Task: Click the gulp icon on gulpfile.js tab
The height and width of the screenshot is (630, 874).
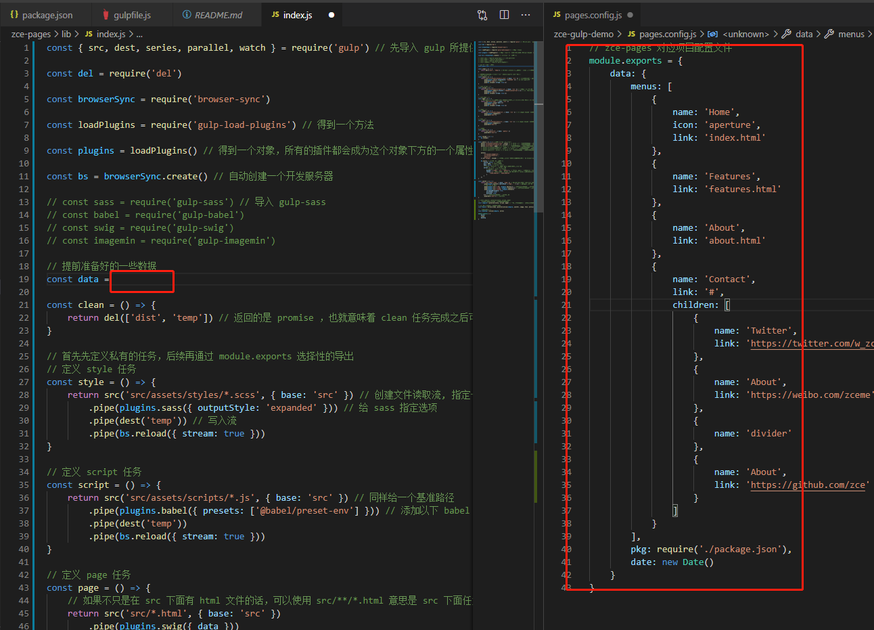Action: pos(106,15)
